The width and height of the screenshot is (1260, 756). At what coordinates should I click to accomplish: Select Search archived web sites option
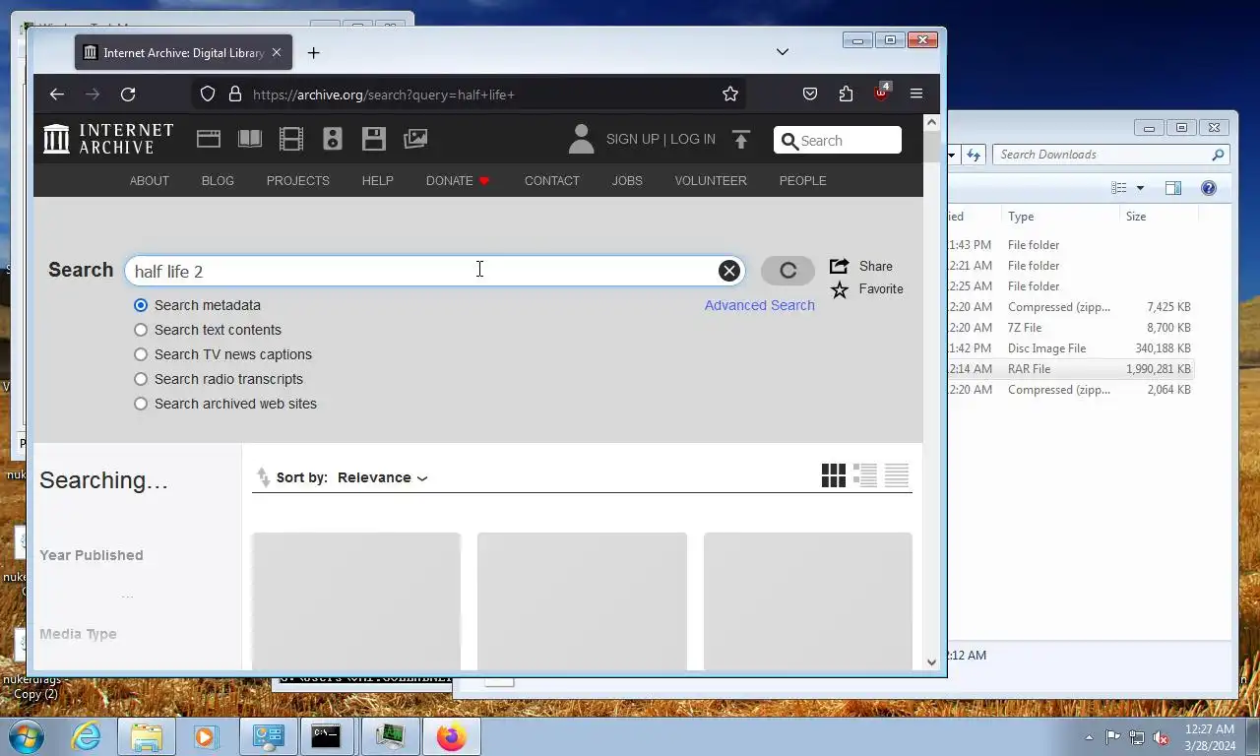coord(141,404)
